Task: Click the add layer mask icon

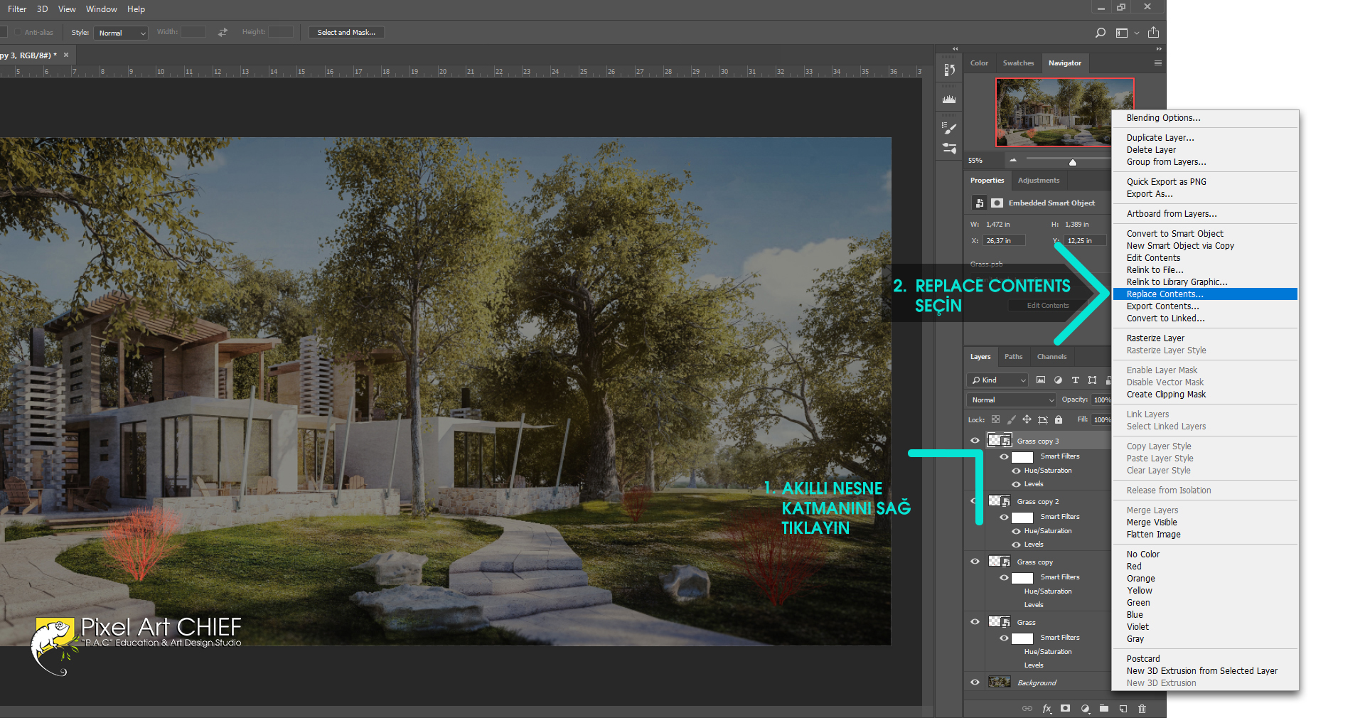Action: pos(1065,708)
